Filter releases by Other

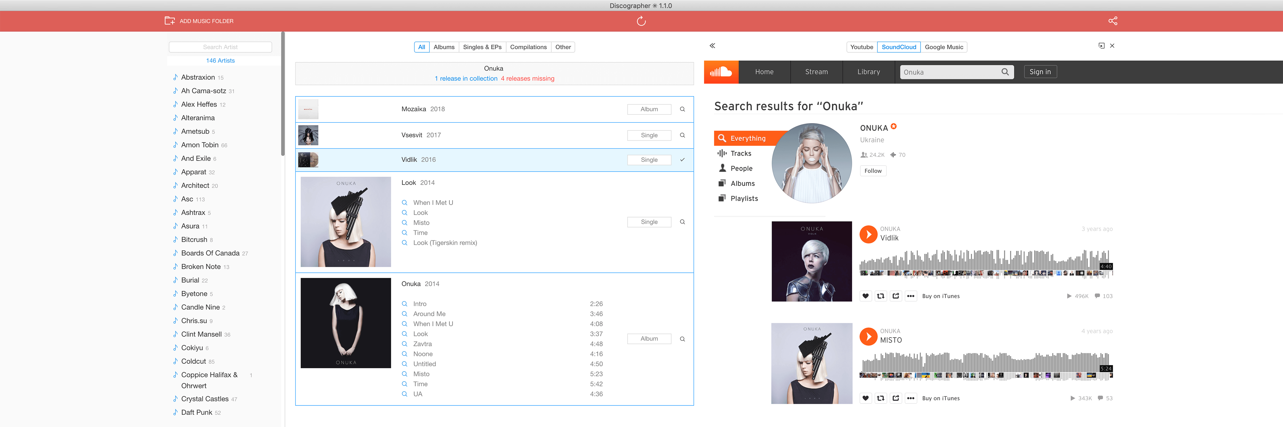pyautogui.click(x=563, y=47)
